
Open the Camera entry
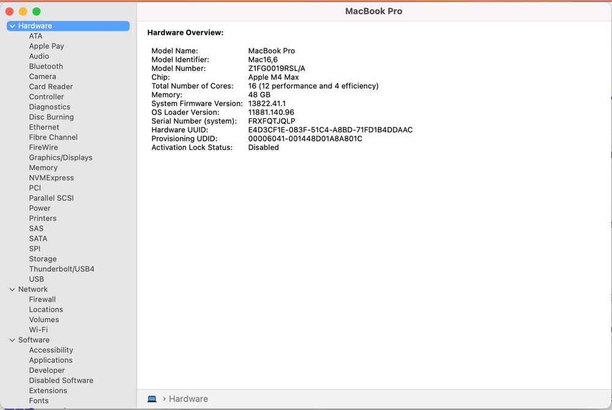tap(43, 76)
